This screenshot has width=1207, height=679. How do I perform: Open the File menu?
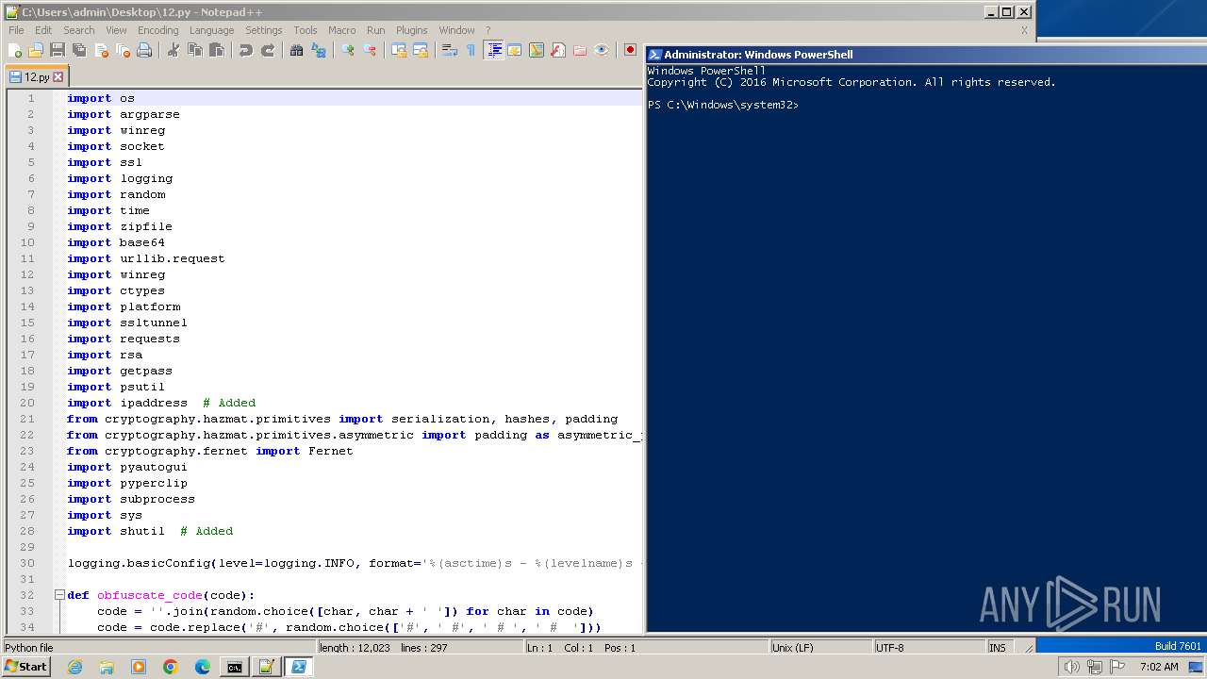[x=16, y=30]
